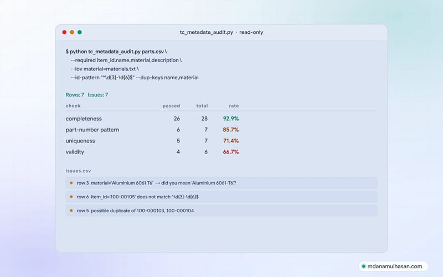Click the green maximize window dot
The width and height of the screenshot is (443, 277).
click(80, 32)
